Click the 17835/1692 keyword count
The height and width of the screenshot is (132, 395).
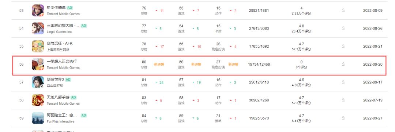[259, 46]
